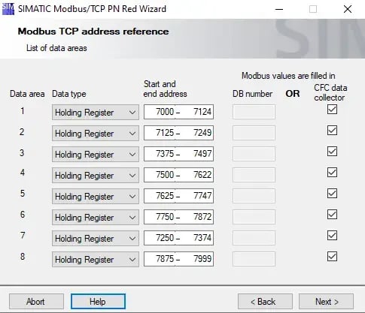Minimize the wizard window

279,9
